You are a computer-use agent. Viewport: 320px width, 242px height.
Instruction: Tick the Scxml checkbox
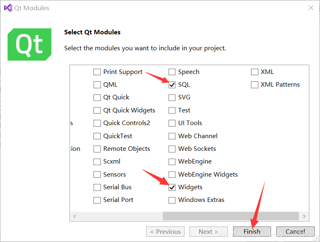coord(97,162)
